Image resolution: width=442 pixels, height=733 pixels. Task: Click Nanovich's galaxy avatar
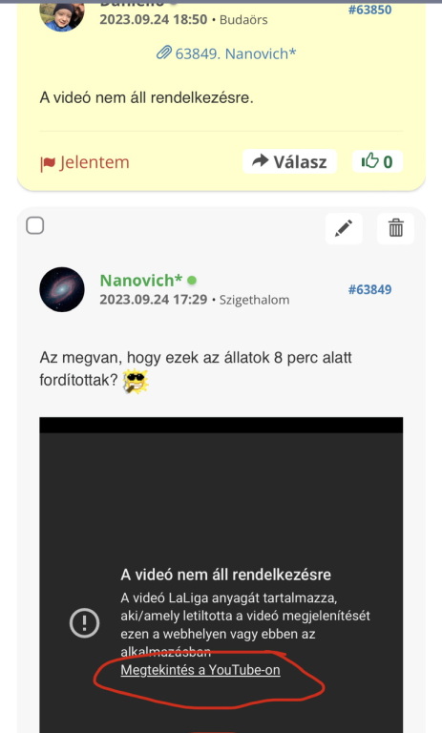[x=62, y=289]
